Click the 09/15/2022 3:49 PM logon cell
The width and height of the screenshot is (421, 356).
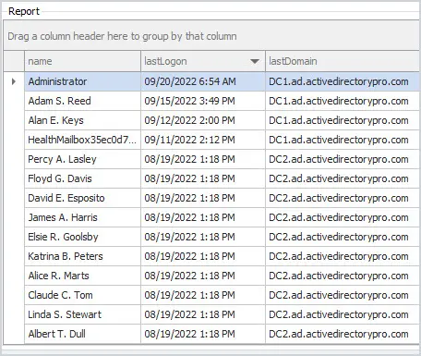pos(203,101)
